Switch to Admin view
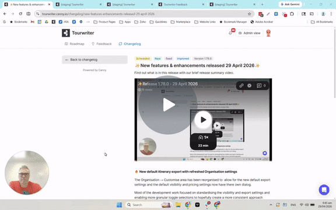 click(250, 33)
